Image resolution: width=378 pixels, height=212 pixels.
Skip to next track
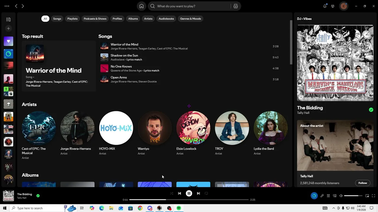click(198, 193)
